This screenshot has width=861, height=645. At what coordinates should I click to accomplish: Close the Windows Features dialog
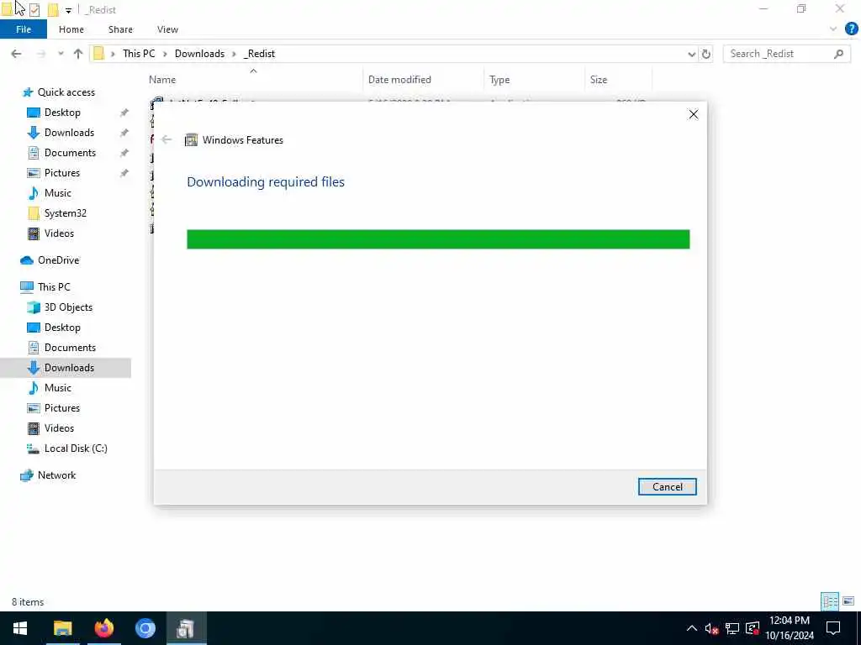694,114
